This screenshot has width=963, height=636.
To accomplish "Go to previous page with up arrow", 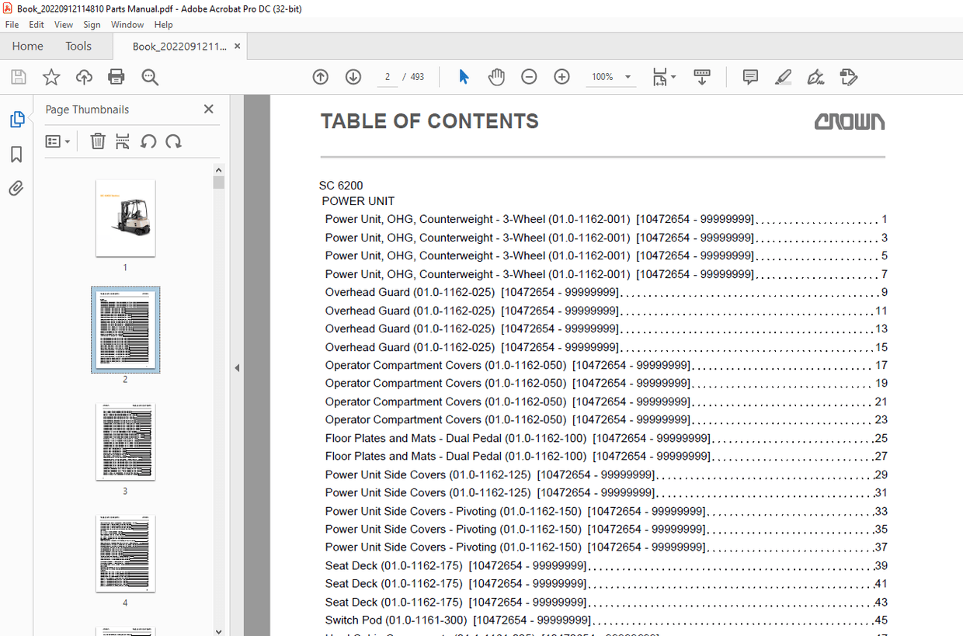I will pos(320,77).
